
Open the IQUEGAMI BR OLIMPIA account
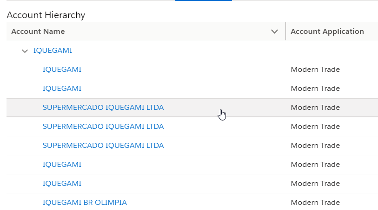point(85,203)
